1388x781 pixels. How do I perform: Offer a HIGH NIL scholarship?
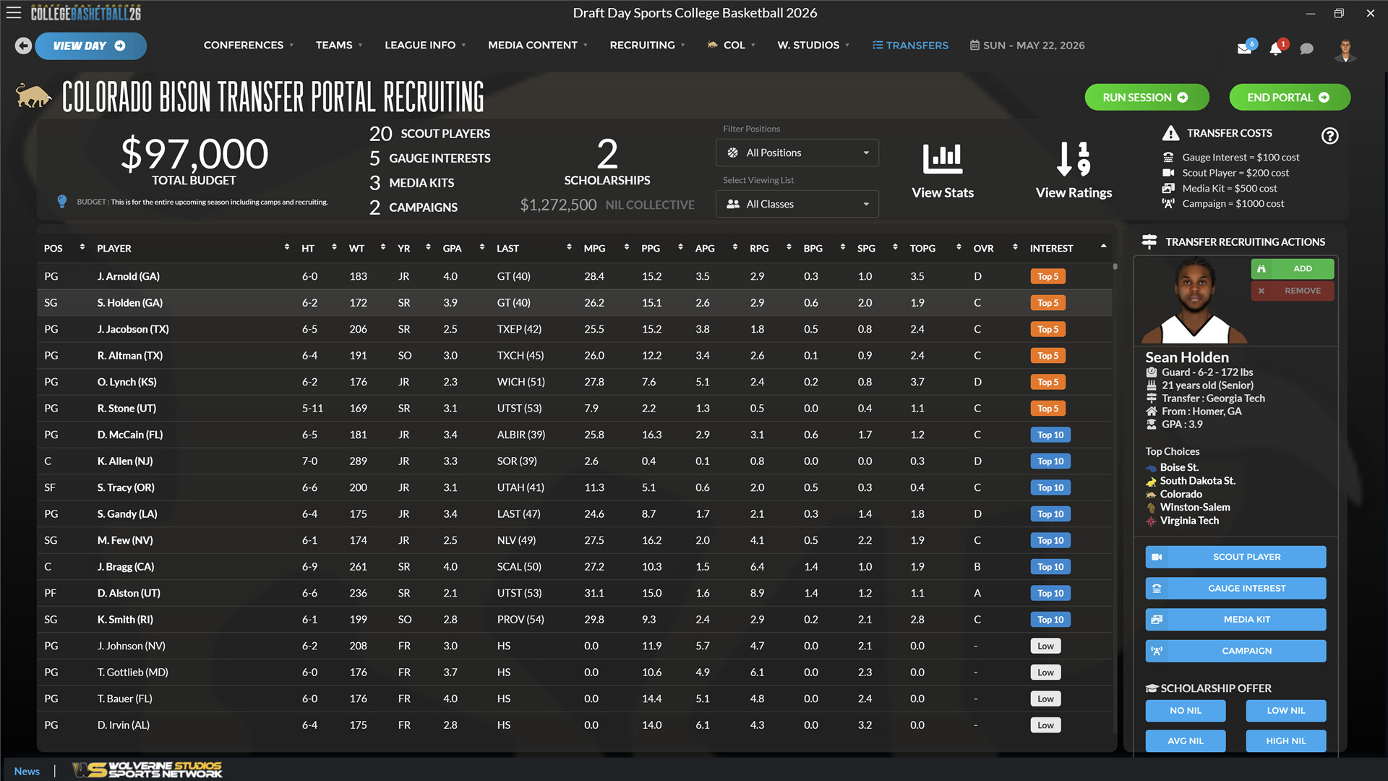1285,741
